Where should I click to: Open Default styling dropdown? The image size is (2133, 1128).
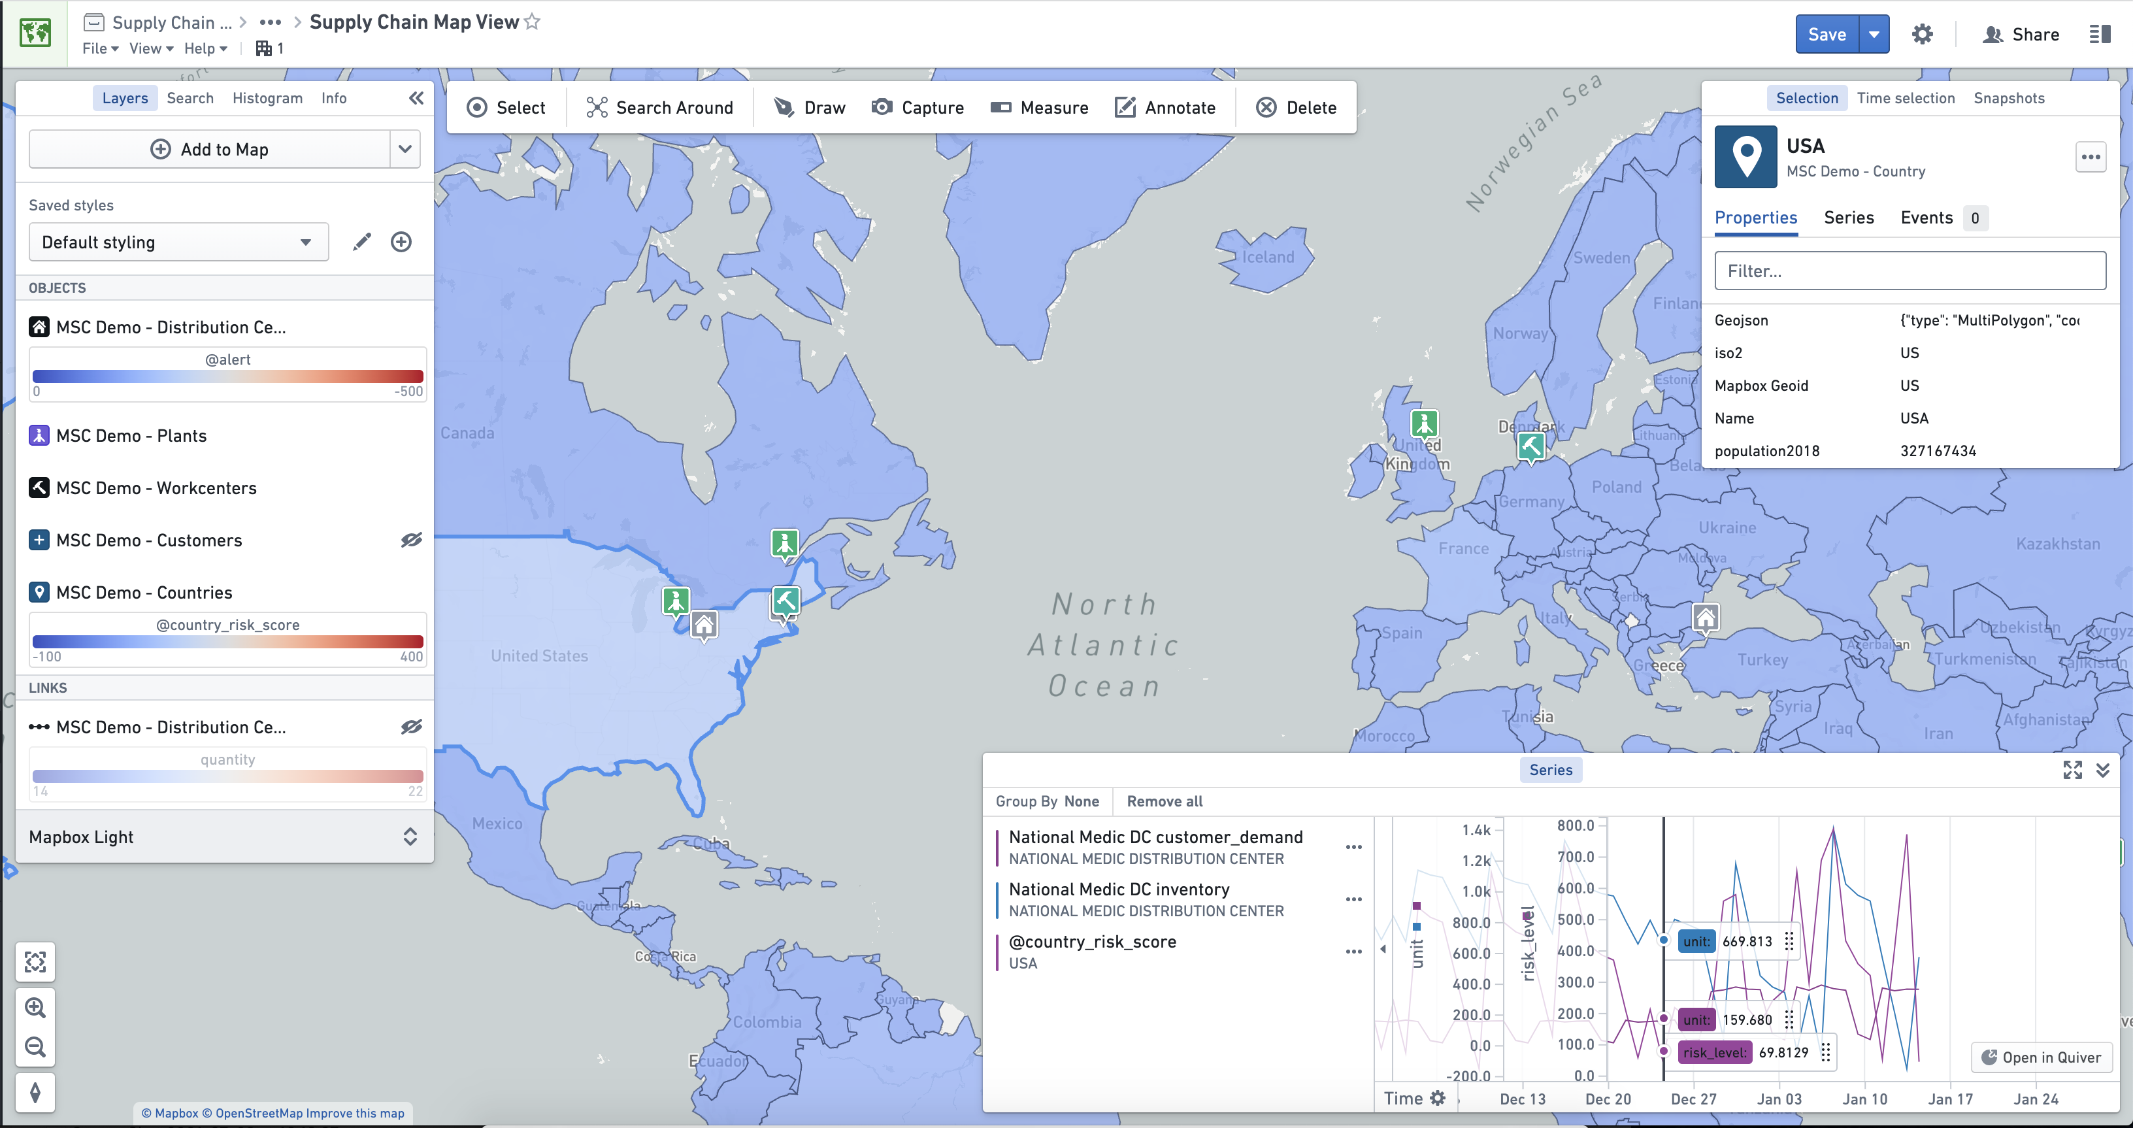pos(178,242)
